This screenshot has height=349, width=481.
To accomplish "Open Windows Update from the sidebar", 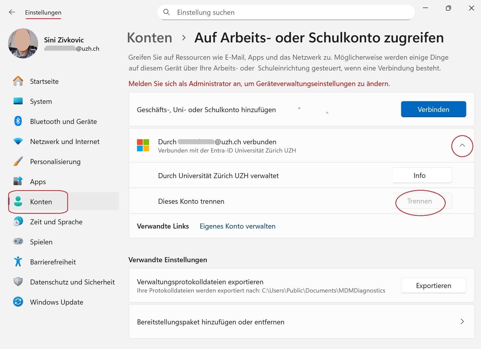I will pyautogui.click(x=56, y=302).
